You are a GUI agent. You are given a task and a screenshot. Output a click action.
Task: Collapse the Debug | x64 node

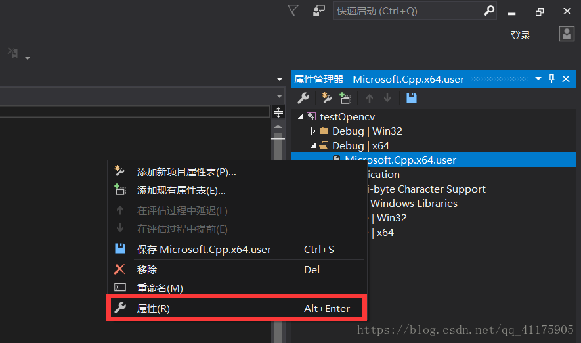[313, 146]
